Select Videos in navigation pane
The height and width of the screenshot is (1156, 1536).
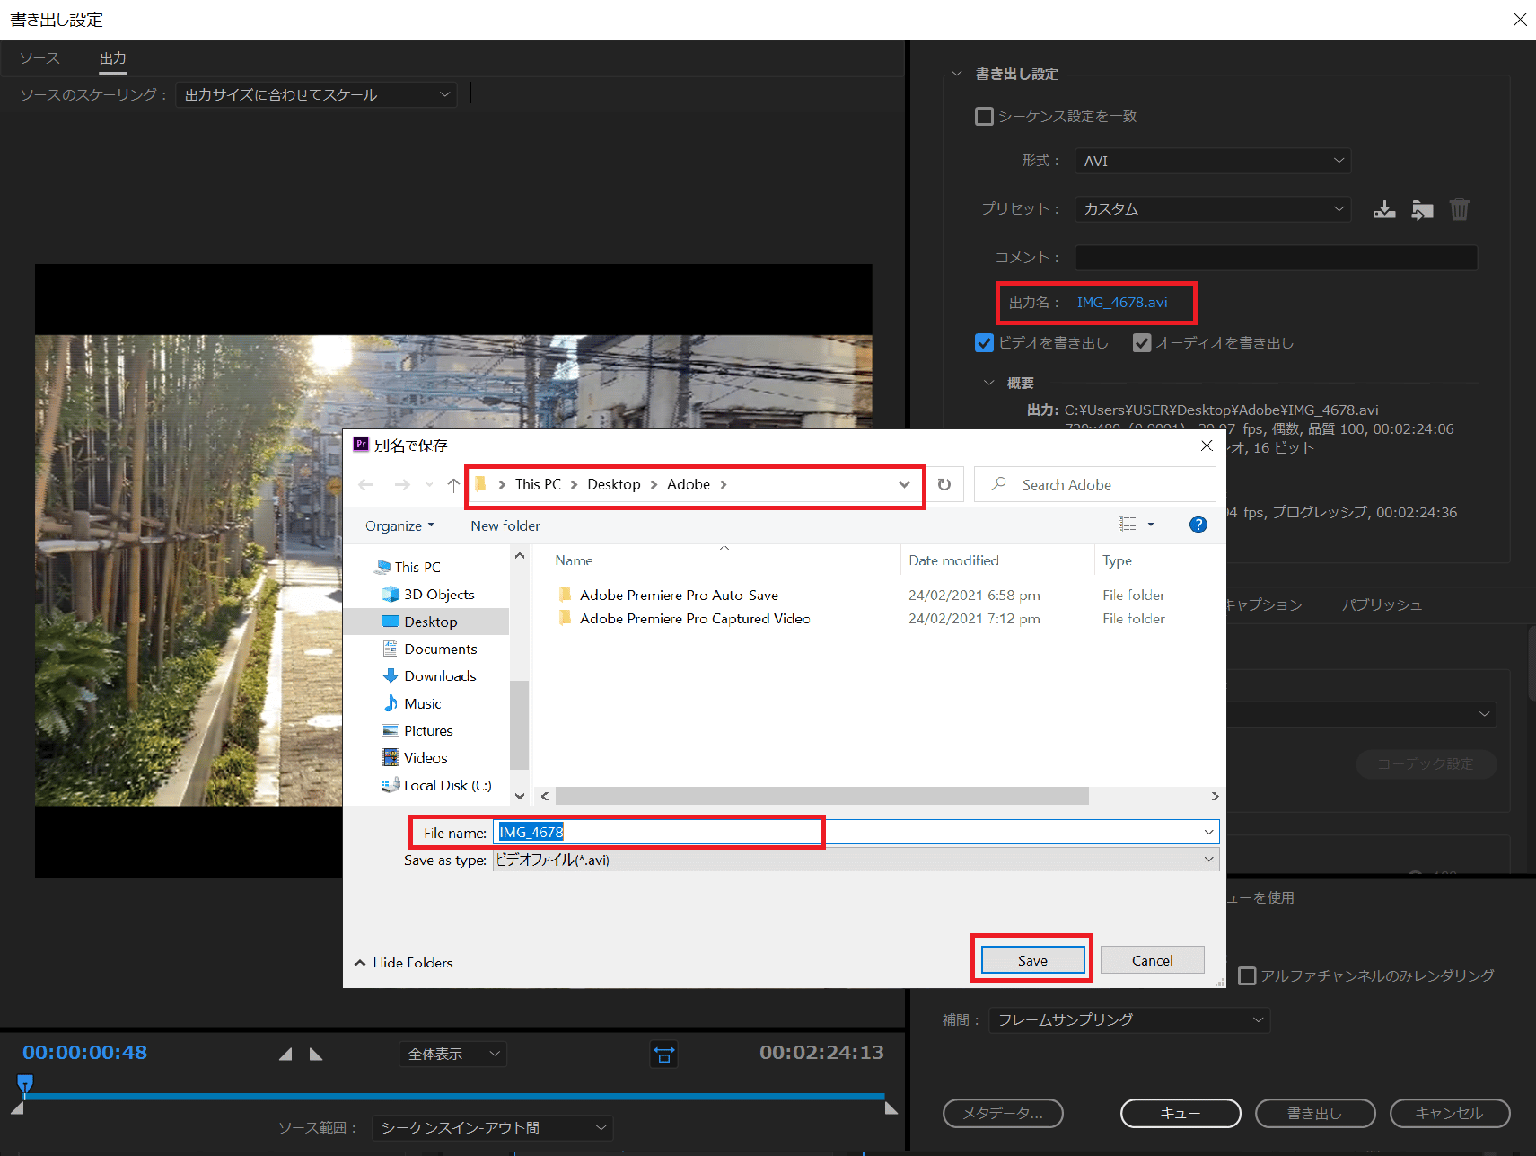tap(415, 757)
